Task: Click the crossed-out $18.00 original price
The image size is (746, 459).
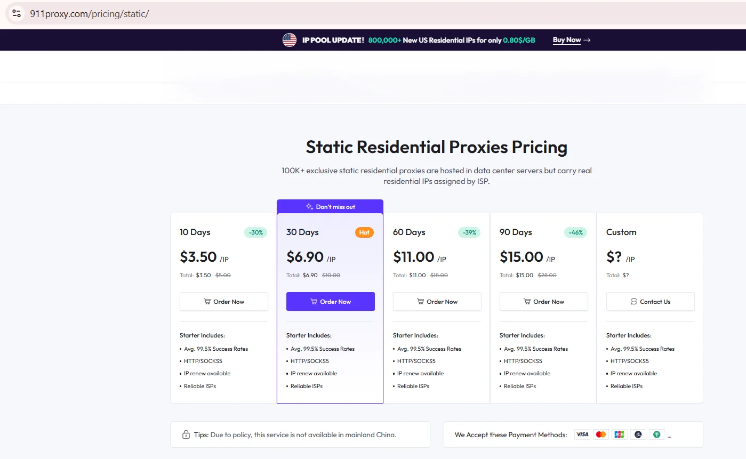Action: coord(439,275)
